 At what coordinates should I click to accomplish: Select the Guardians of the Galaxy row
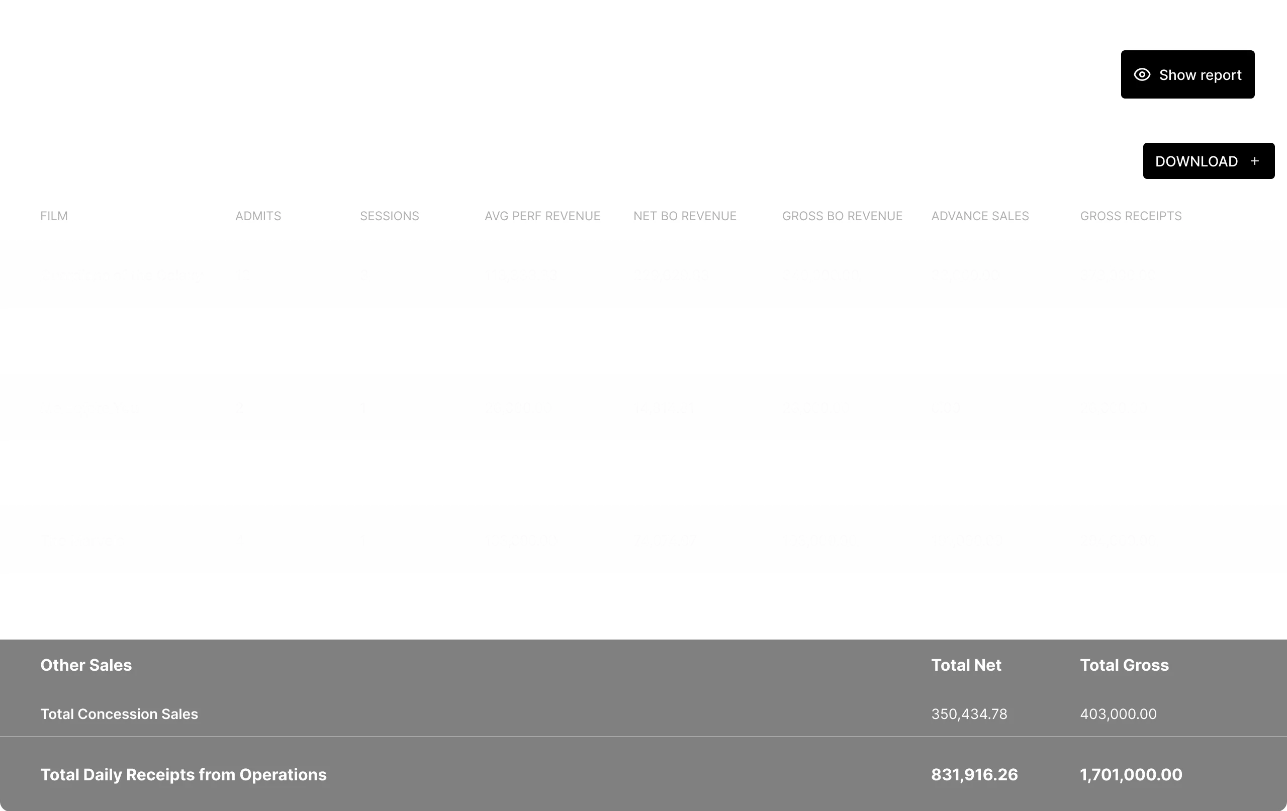tap(121, 276)
